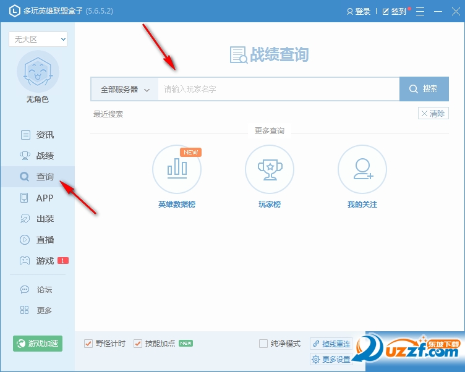Open the 玩家榜 trophy icon
The height and width of the screenshot is (372, 465).
(x=270, y=169)
